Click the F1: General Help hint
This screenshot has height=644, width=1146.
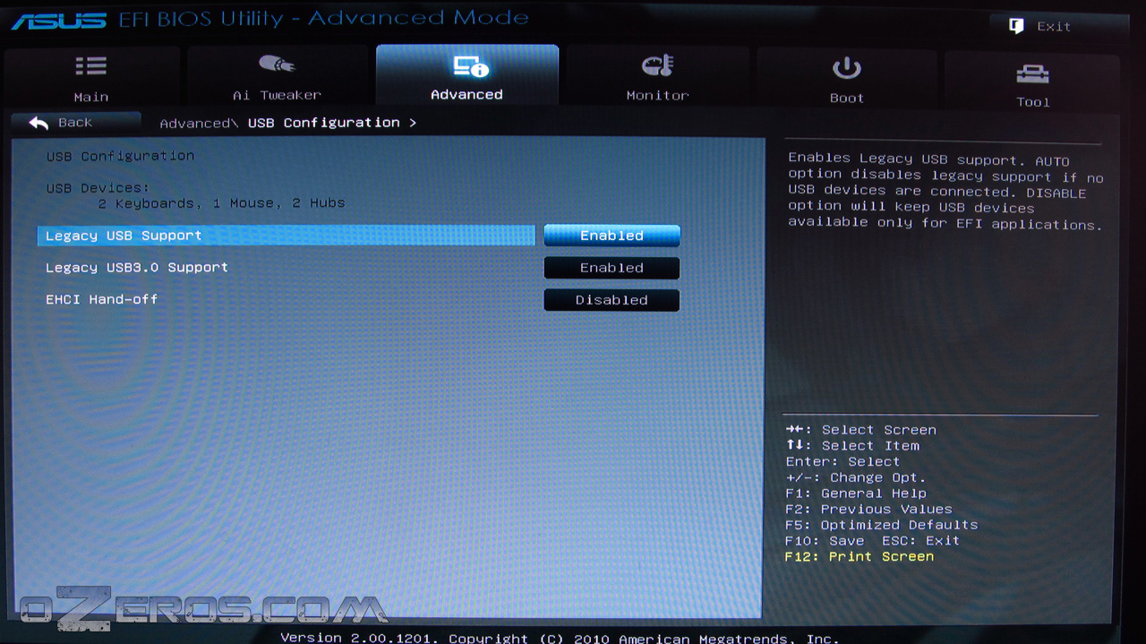tap(856, 494)
